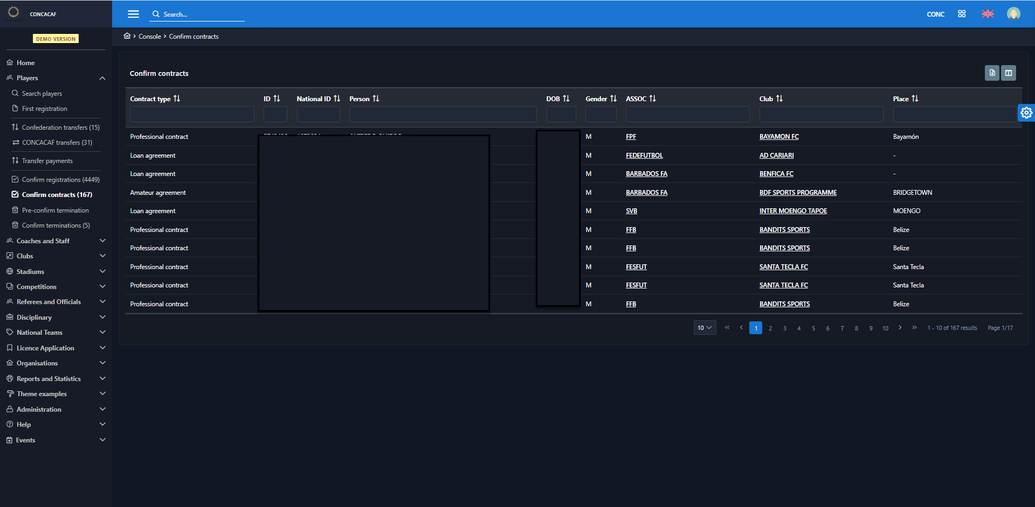Jump to the last page of results
The height and width of the screenshot is (507, 1035).
pyautogui.click(x=914, y=327)
